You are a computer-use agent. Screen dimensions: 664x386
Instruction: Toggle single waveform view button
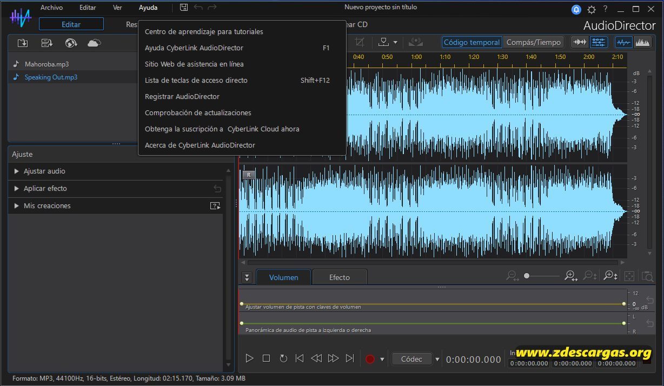tap(580, 42)
